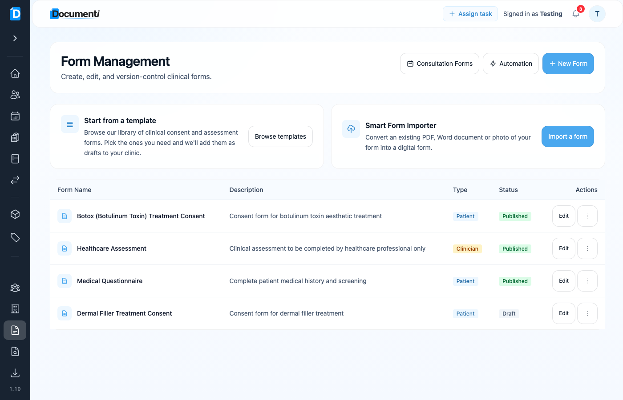This screenshot has height=400, width=623.
Task: Edit the Dermal Filler Treatment Consent form
Action: tap(564, 313)
